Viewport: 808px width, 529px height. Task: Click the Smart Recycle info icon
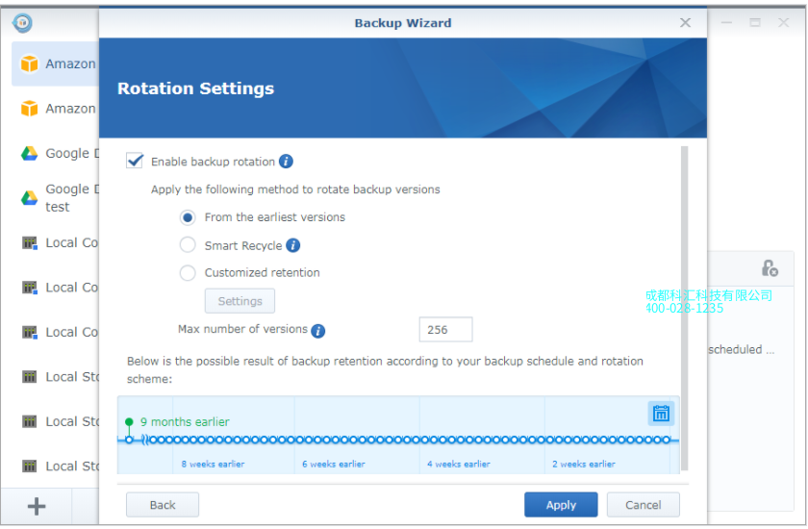293,245
